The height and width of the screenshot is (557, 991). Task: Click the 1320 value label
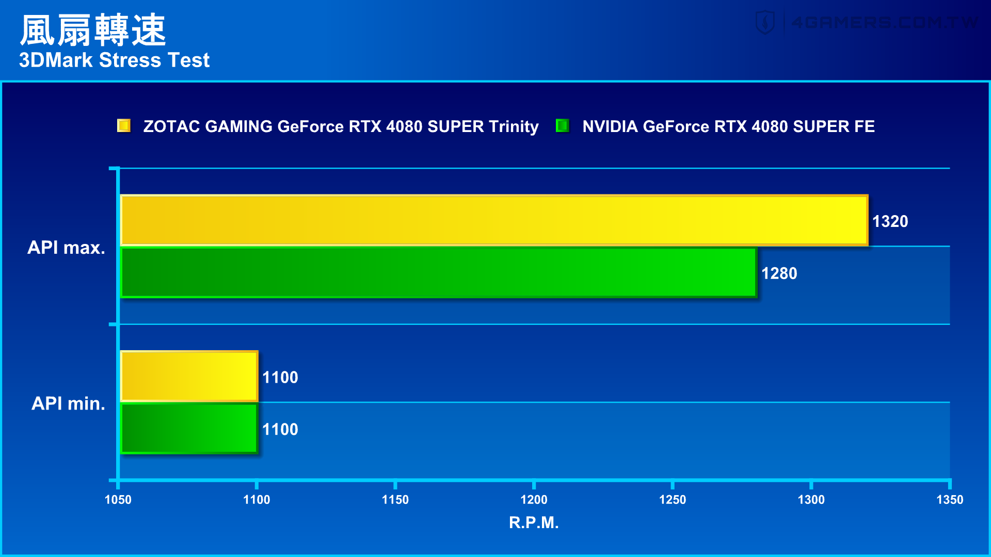point(890,221)
